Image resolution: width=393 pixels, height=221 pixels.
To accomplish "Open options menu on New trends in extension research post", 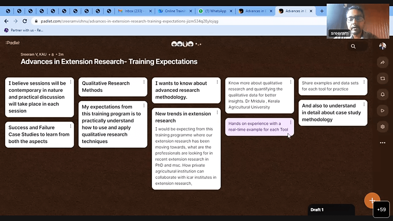I will coord(217,112).
